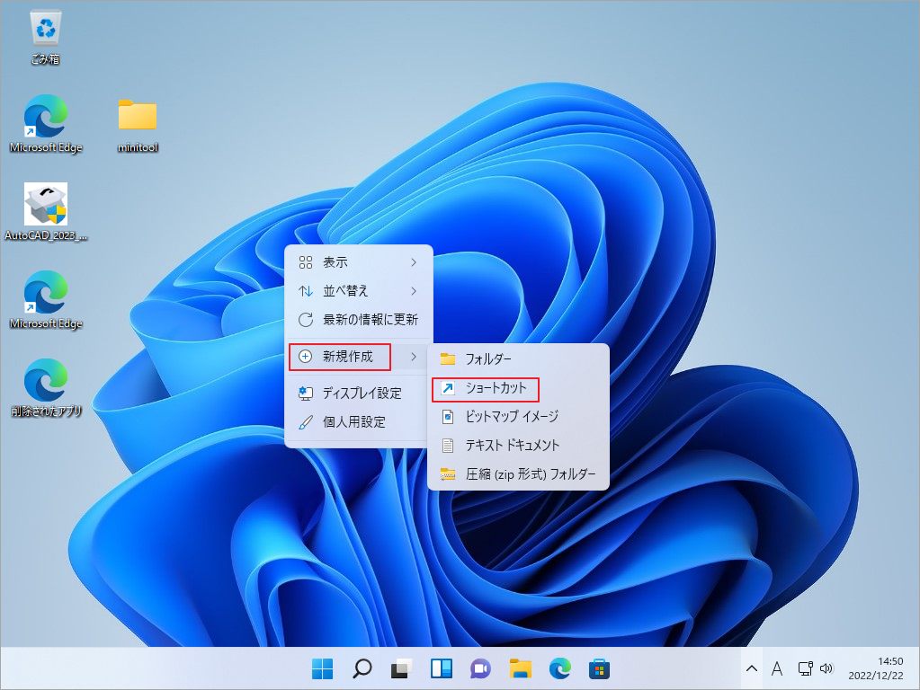The image size is (920, 690).
Task: Open Microsoft Store from the taskbar
Action: click(598, 669)
